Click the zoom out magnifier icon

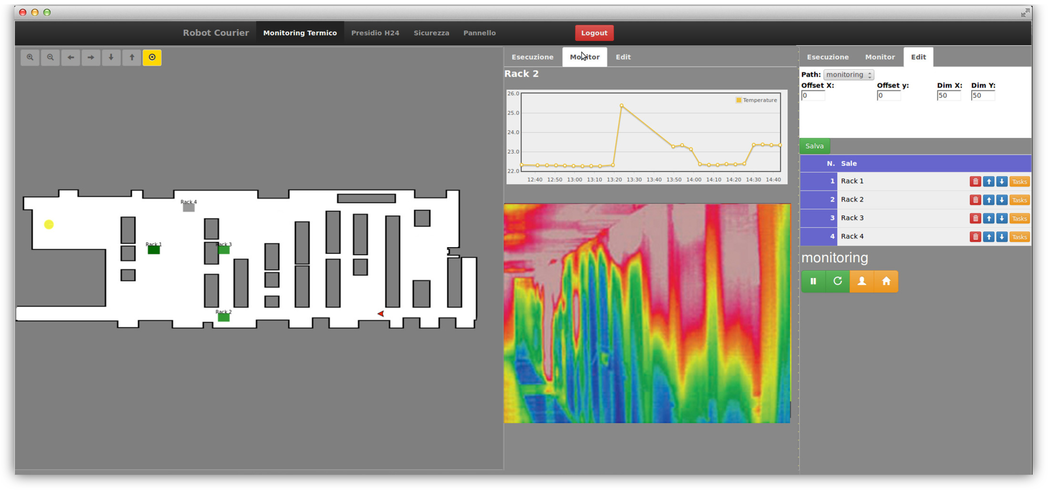coord(50,57)
